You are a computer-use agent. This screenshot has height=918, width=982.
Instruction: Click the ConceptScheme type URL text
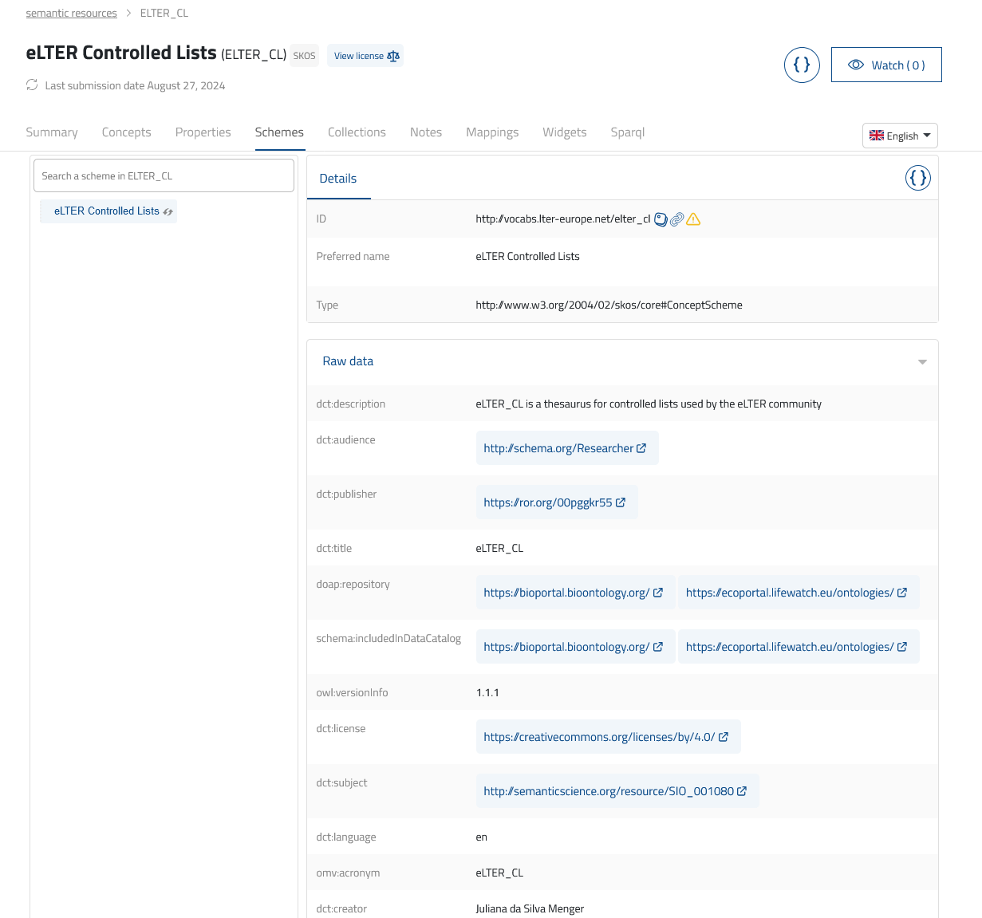(x=609, y=305)
